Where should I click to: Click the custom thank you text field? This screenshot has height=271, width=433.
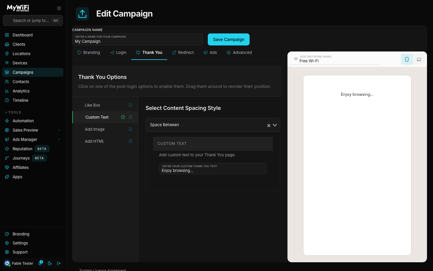click(213, 169)
